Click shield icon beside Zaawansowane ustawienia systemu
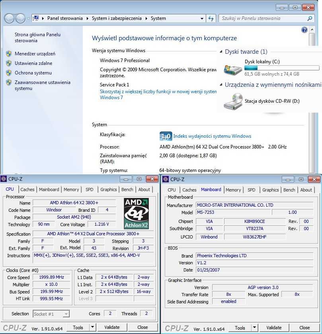322x334 pixels. click(9, 82)
